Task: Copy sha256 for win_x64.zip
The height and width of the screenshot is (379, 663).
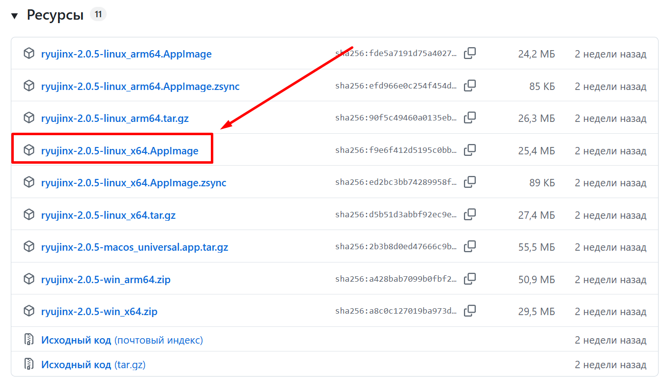Action: pos(470,311)
